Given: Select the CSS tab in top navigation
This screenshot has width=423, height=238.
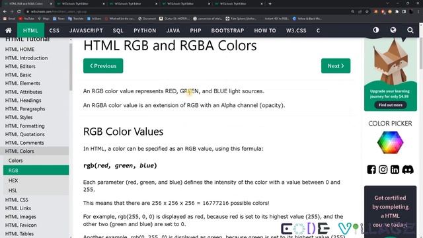Looking at the screenshot, I should tap(54, 30).
